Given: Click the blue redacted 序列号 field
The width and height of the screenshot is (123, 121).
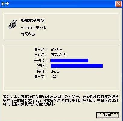Looking at the screenshot, I should pyautogui.click(x=69, y=60).
